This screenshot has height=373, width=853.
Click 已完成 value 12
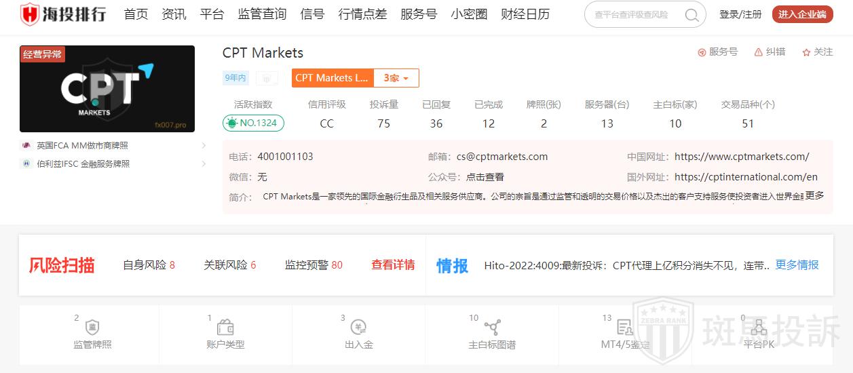(x=489, y=123)
